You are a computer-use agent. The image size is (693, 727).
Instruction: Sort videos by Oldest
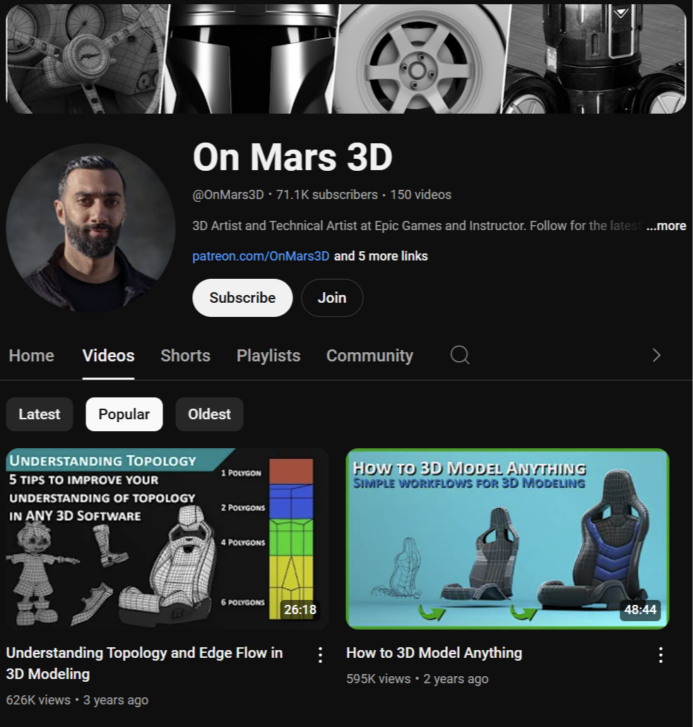click(x=209, y=414)
